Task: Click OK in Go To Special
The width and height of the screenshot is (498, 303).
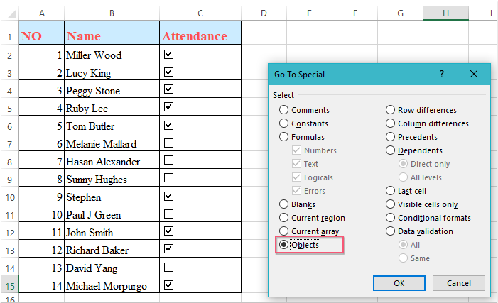Action: pyautogui.click(x=399, y=283)
